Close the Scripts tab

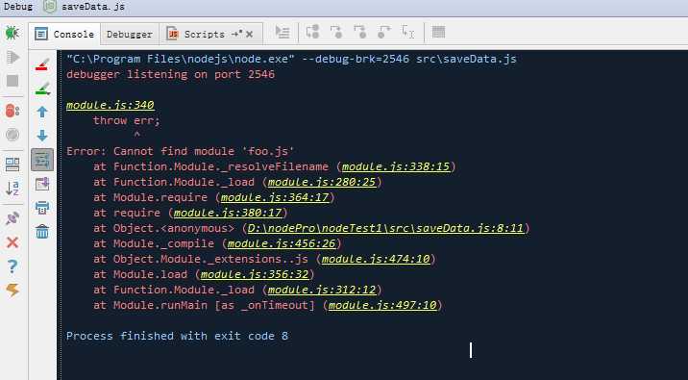249,35
